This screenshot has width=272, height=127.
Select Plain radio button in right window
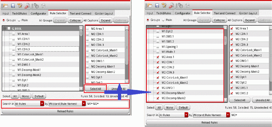pos(163,20)
